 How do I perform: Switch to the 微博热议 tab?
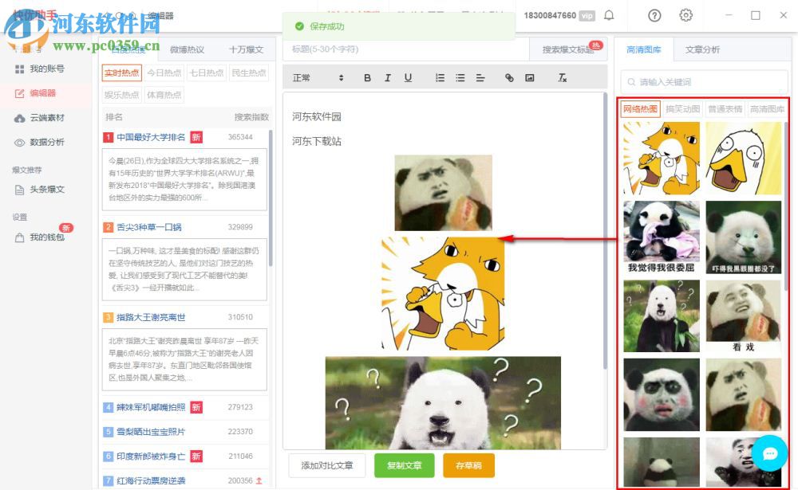(x=187, y=49)
